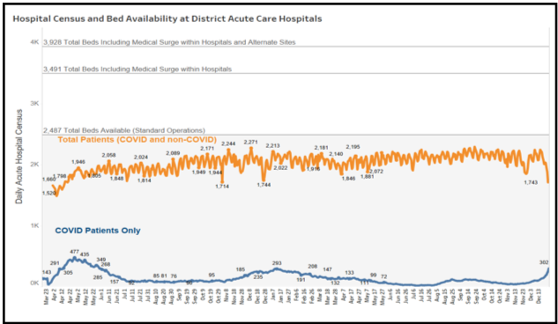Click the 'Jan 7' x-axis date label
Viewport: 558px width, 324px height.
point(272,295)
